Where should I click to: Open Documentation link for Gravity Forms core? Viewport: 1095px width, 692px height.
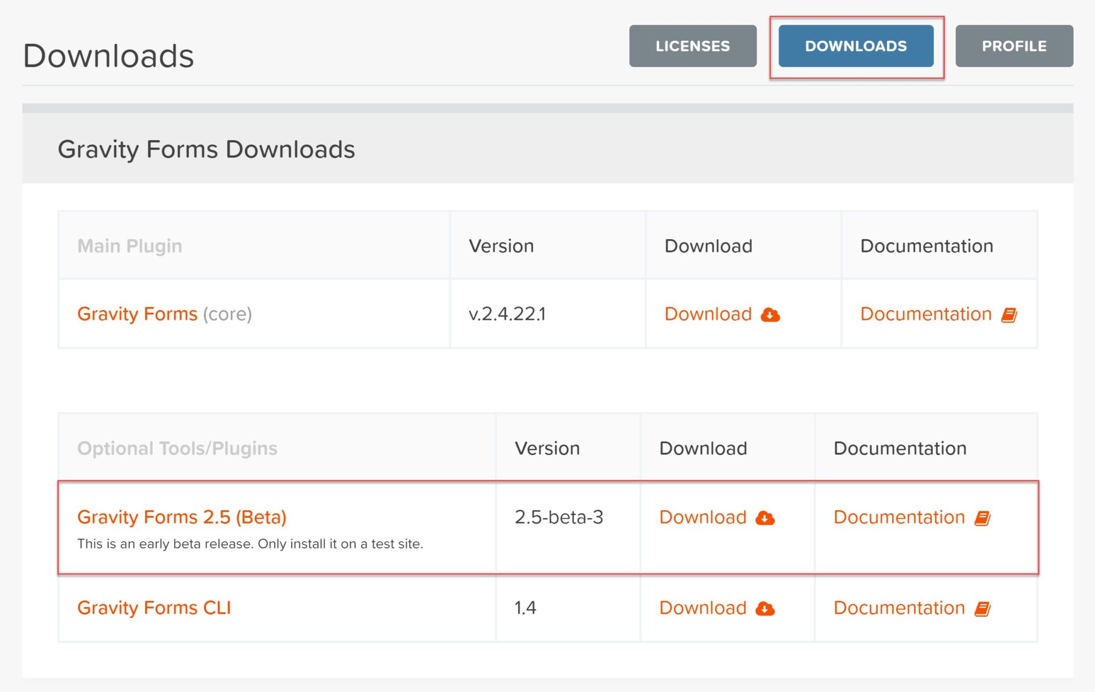926,314
